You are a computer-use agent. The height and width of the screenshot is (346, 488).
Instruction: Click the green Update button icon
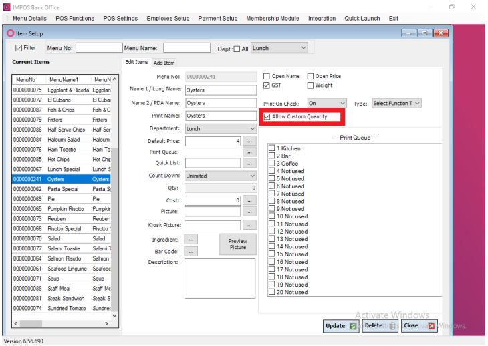pyautogui.click(x=352, y=326)
